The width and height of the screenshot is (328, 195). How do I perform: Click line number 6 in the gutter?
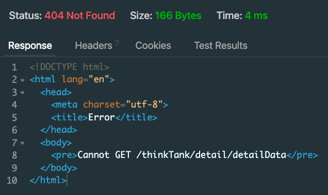14,130
